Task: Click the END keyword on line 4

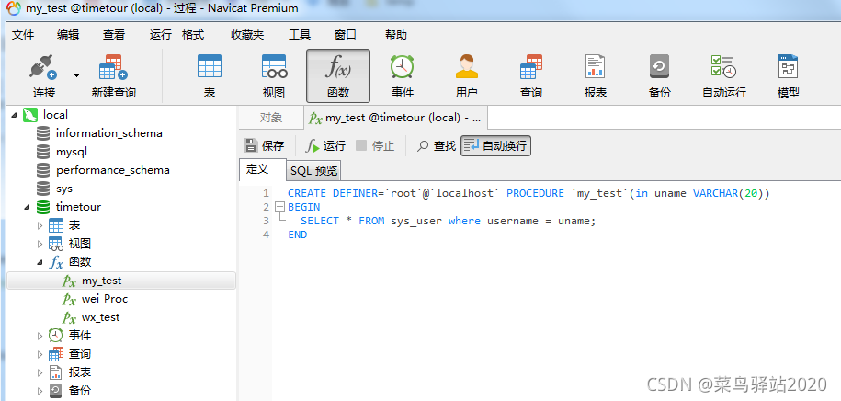Action: (297, 235)
